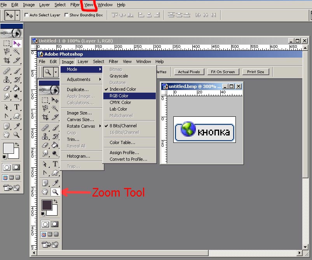Activate the Eraser tool in main toolbox
The height and width of the screenshot is (260, 312).
[x=6, y=88]
